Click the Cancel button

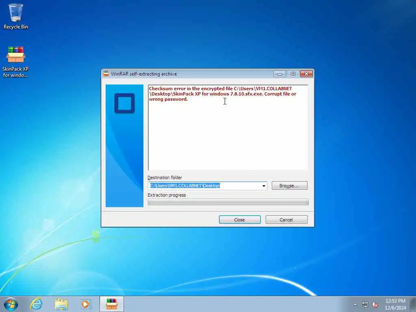(x=286, y=220)
